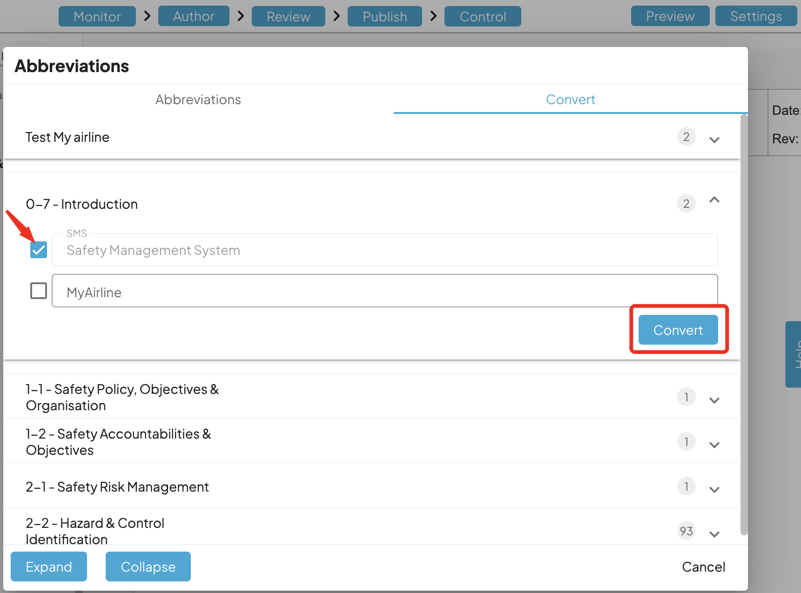Go to the Publish workflow stage

384,16
